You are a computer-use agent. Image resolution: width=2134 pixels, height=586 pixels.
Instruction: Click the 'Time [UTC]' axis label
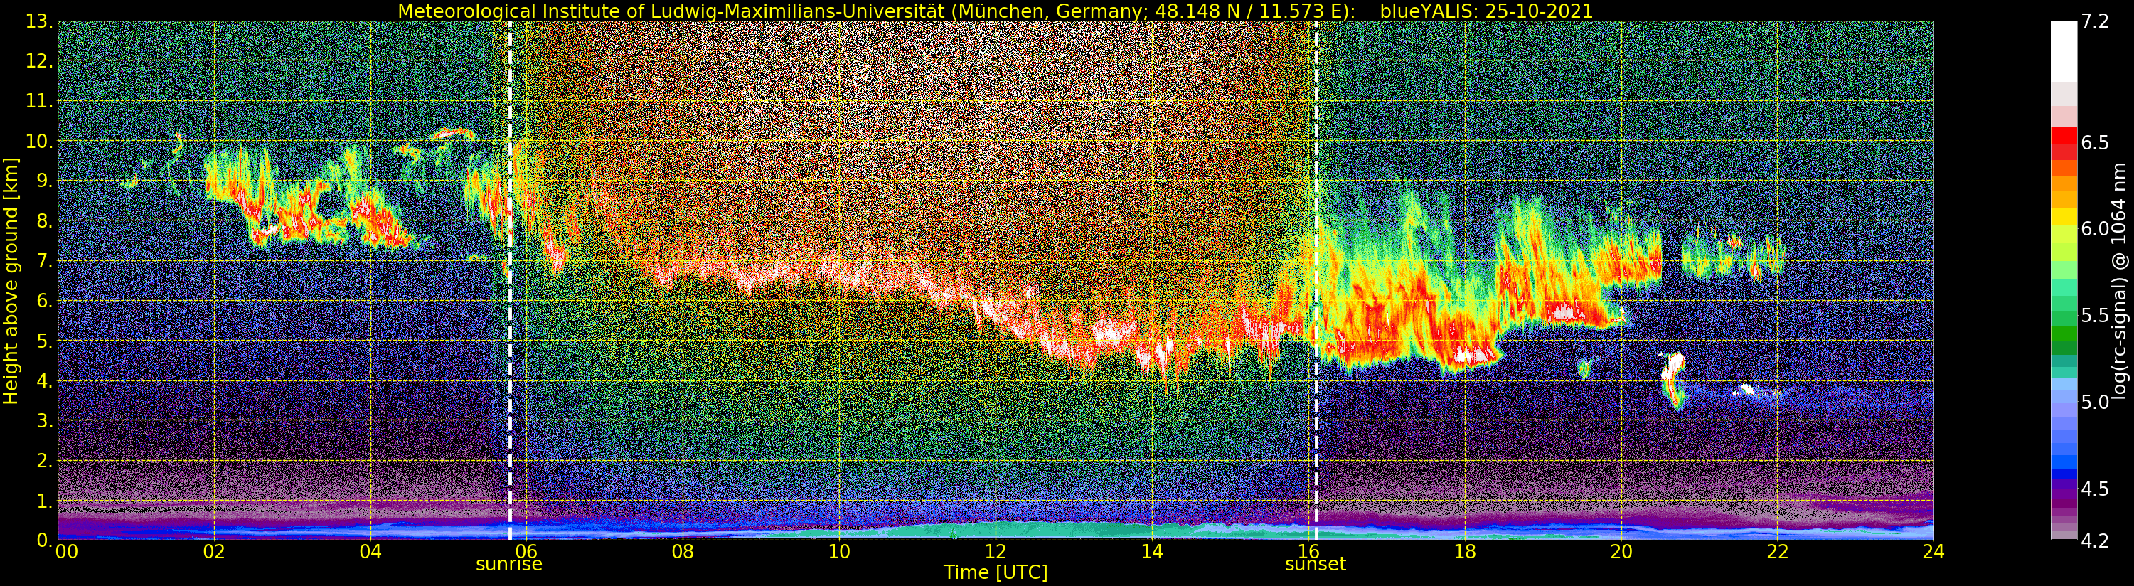(995, 572)
